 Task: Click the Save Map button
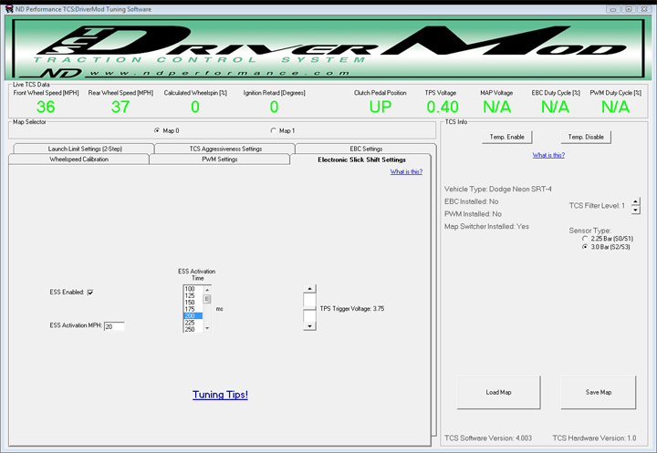point(599,392)
